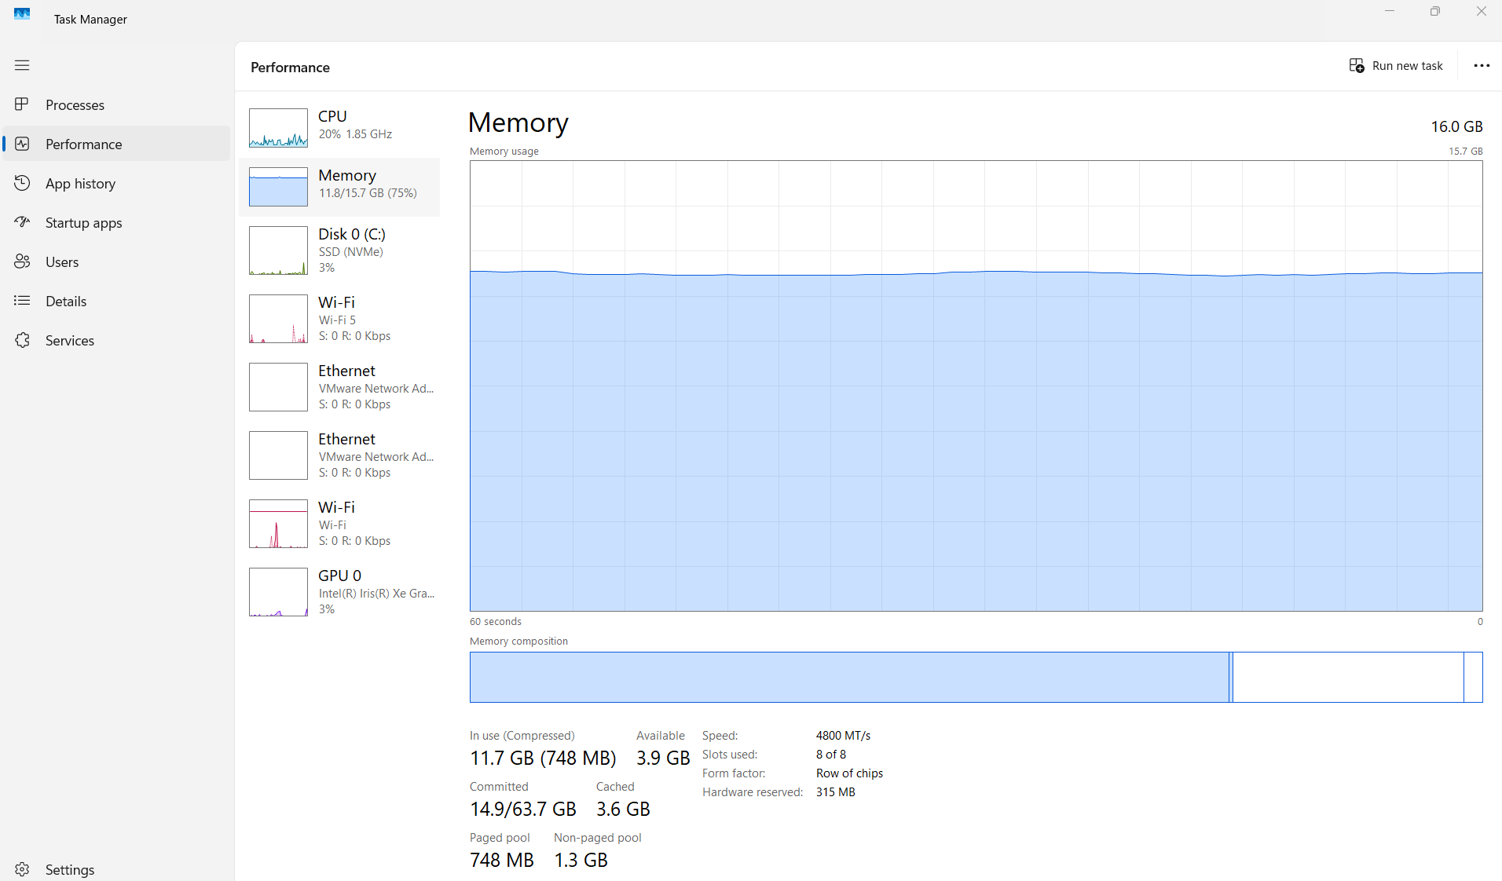Open the hamburger navigation menu icon
This screenshot has width=1502, height=881.
[x=22, y=65]
